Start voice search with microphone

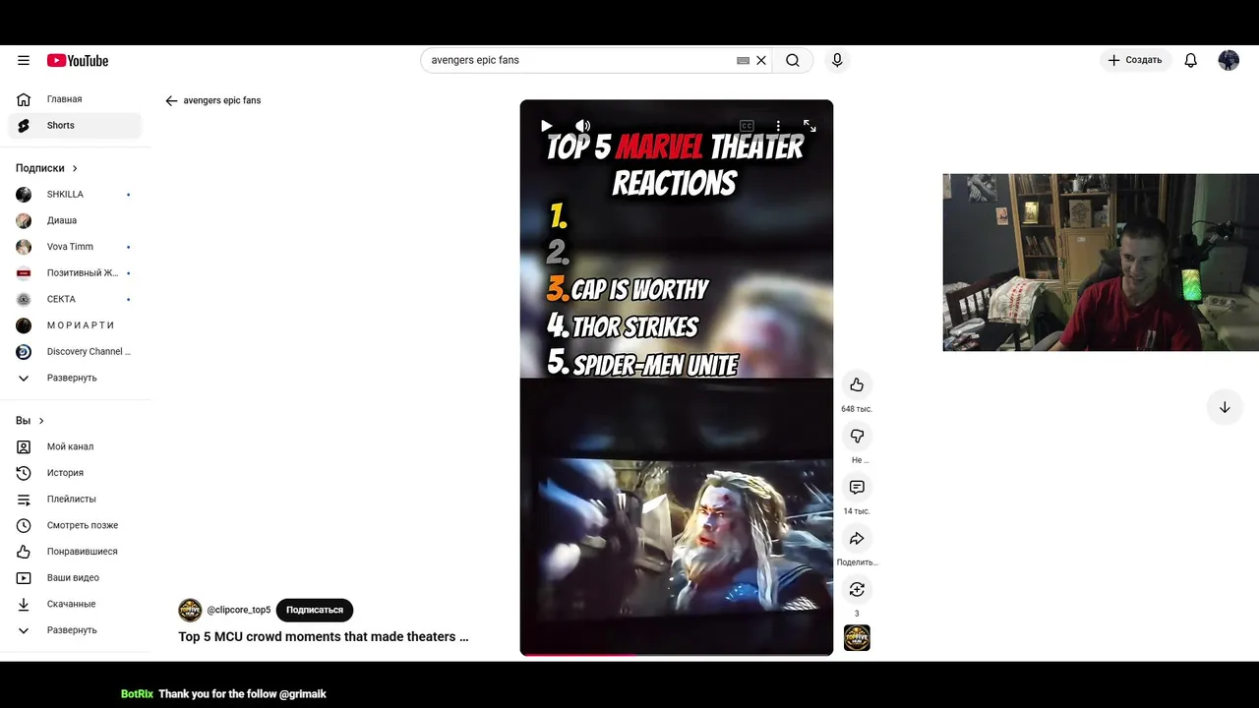[x=837, y=60]
